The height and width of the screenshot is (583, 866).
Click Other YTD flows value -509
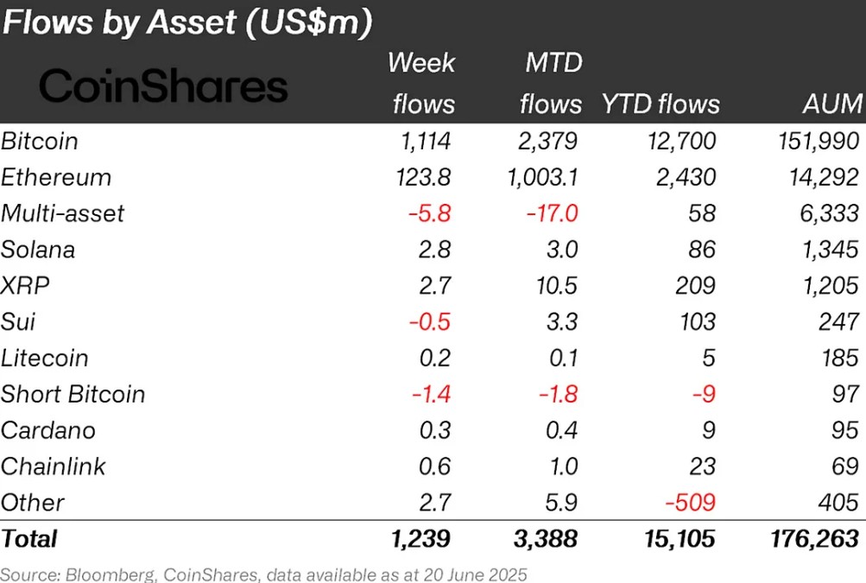tap(691, 503)
